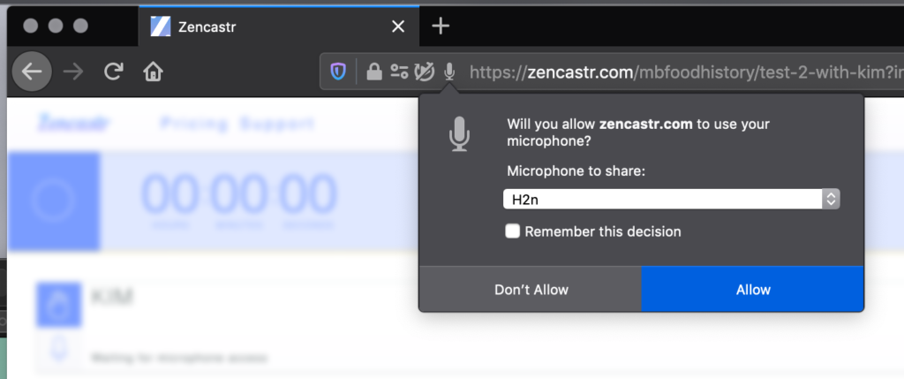
Task: Click the browser back arrow button
Action: click(32, 72)
